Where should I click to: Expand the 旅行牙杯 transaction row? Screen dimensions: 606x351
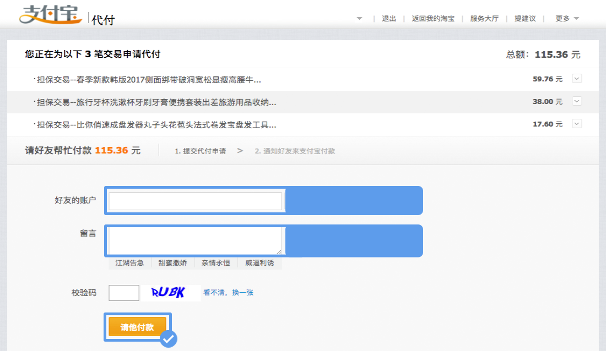[x=576, y=101]
